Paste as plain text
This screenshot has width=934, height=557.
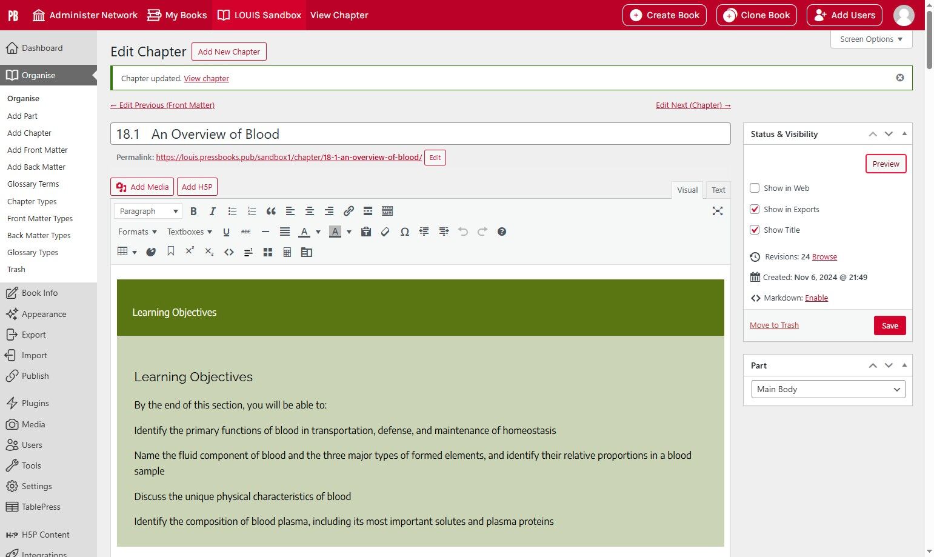[x=366, y=232]
